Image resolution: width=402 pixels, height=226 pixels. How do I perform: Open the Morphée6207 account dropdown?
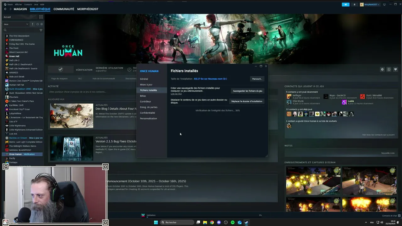click(370, 4)
